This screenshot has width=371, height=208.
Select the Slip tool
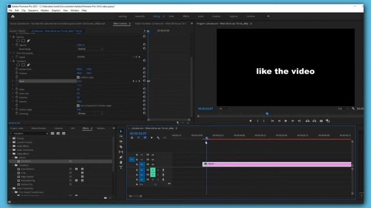[121, 152]
